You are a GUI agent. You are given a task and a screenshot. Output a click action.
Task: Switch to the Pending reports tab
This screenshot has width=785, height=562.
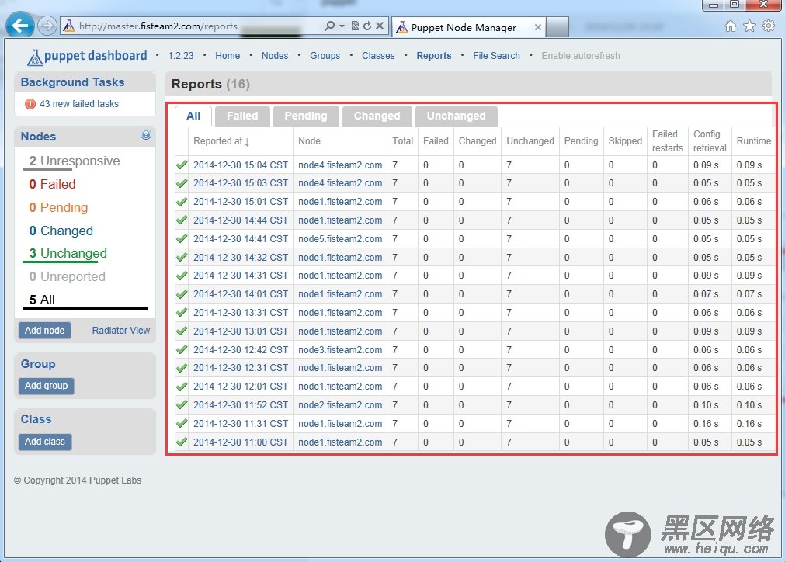pos(306,116)
